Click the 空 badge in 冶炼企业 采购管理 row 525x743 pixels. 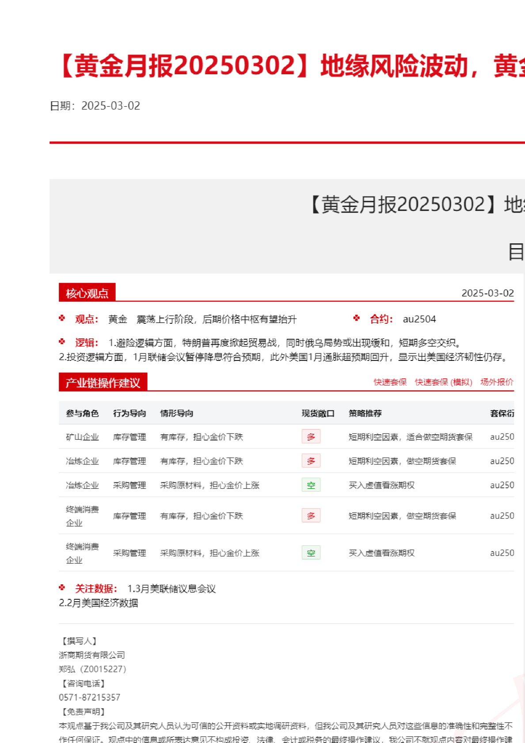tap(311, 485)
